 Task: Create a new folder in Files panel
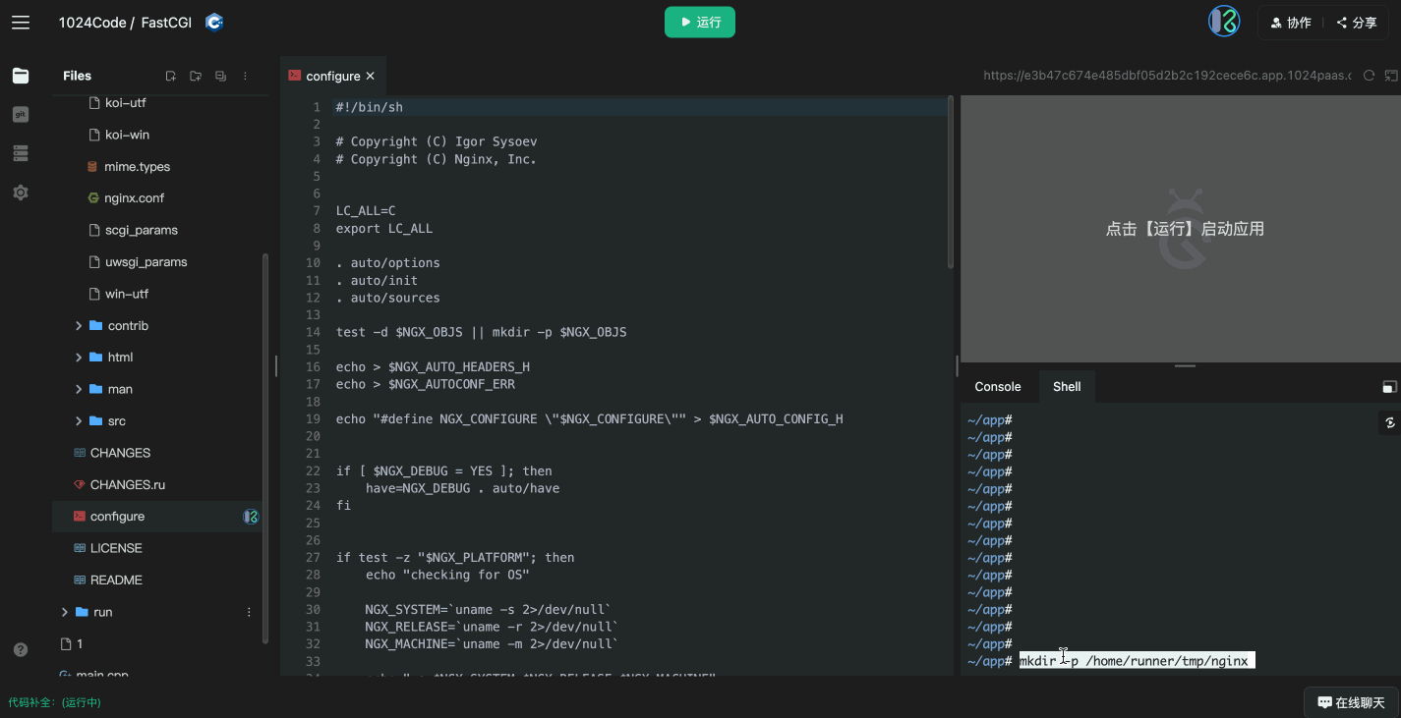coord(196,76)
